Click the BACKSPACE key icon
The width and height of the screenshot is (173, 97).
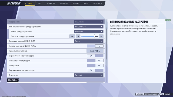(140, 94)
